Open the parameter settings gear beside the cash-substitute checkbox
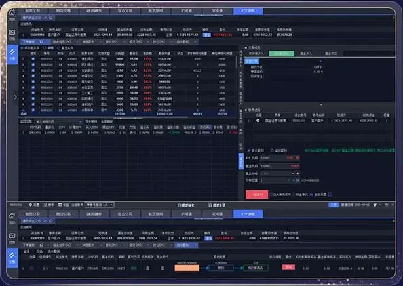Image resolution: width=403 pixels, height=286 pixels. click(311, 194)
